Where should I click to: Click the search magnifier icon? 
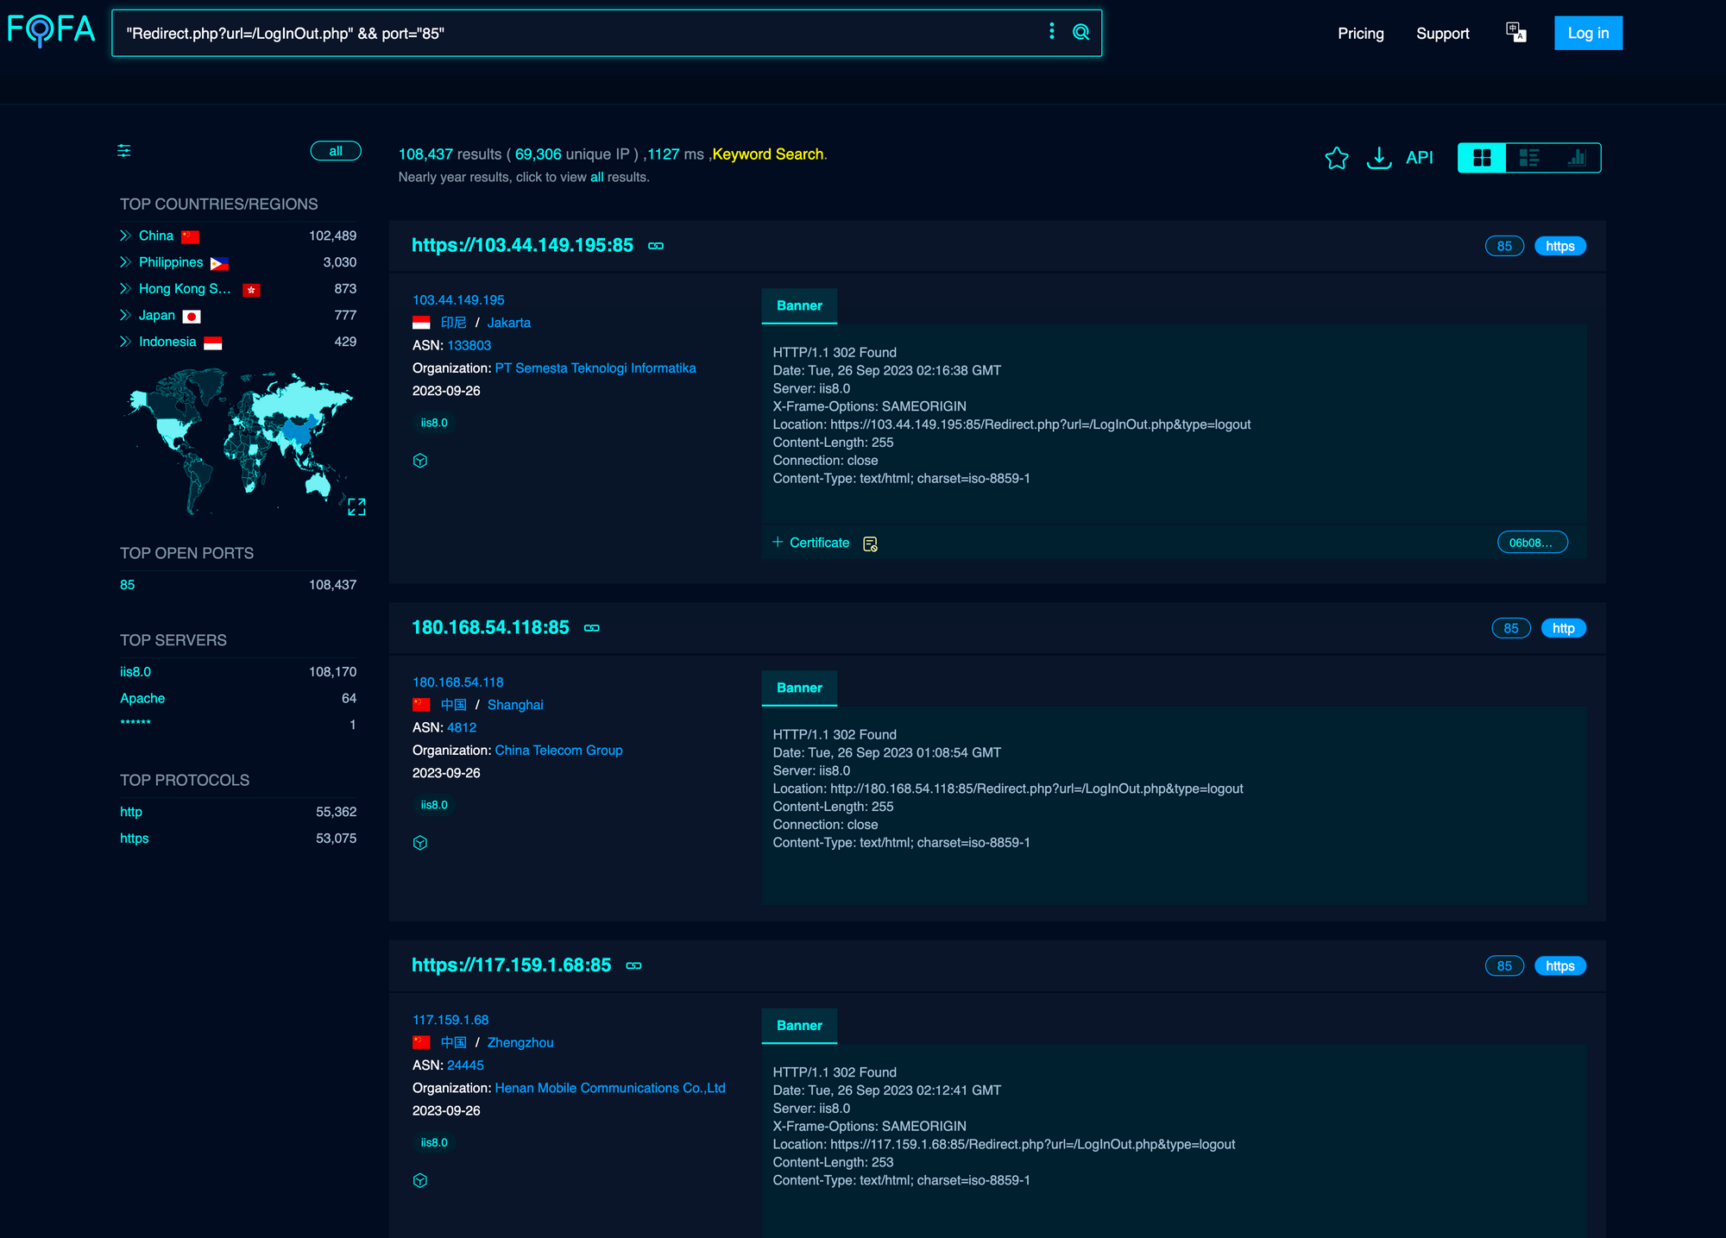click(x=1080, y=33)
